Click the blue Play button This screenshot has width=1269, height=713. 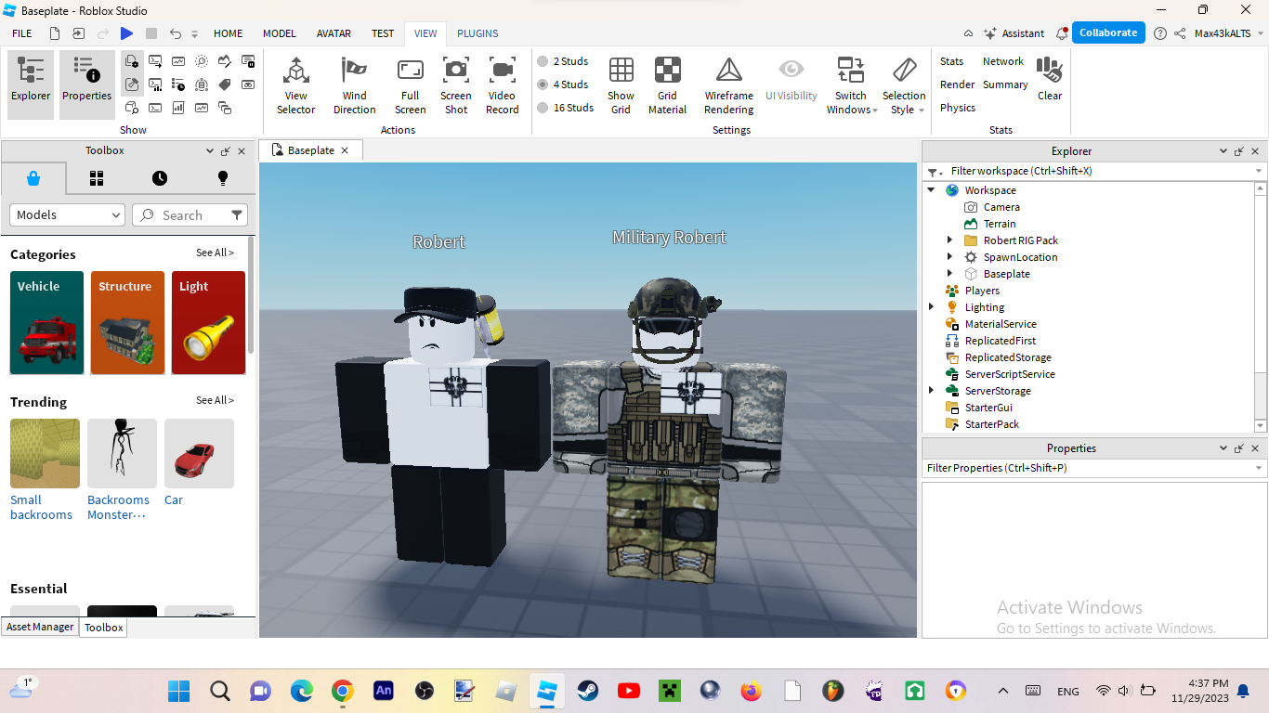[x=126, y=33]
